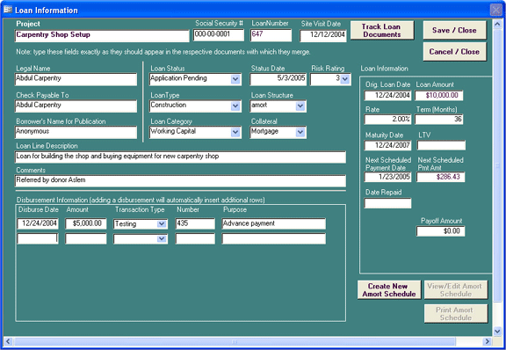Expand the Loan Structure amort dropdown
Viewport: 506px width, 350px height.
300,106
